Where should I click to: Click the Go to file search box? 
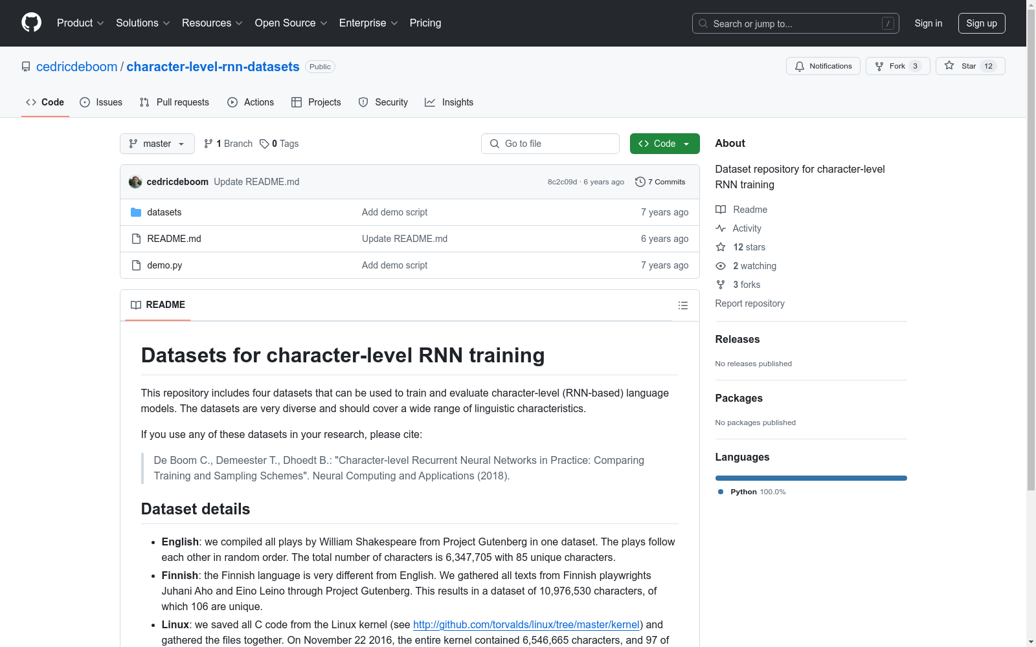tap(550, 144)
